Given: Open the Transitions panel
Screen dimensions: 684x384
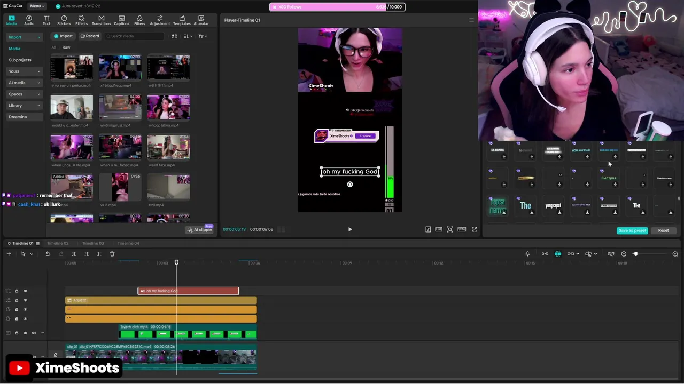Looking at the screenshot, I should point(101,20).
